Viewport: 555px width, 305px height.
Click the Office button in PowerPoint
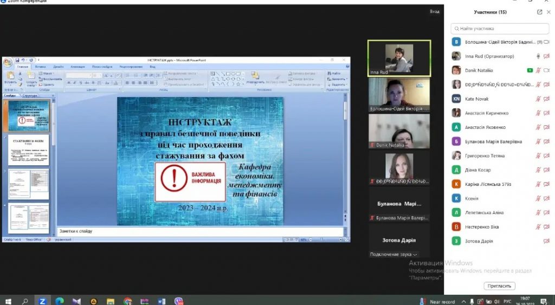[x=8, y=62]
